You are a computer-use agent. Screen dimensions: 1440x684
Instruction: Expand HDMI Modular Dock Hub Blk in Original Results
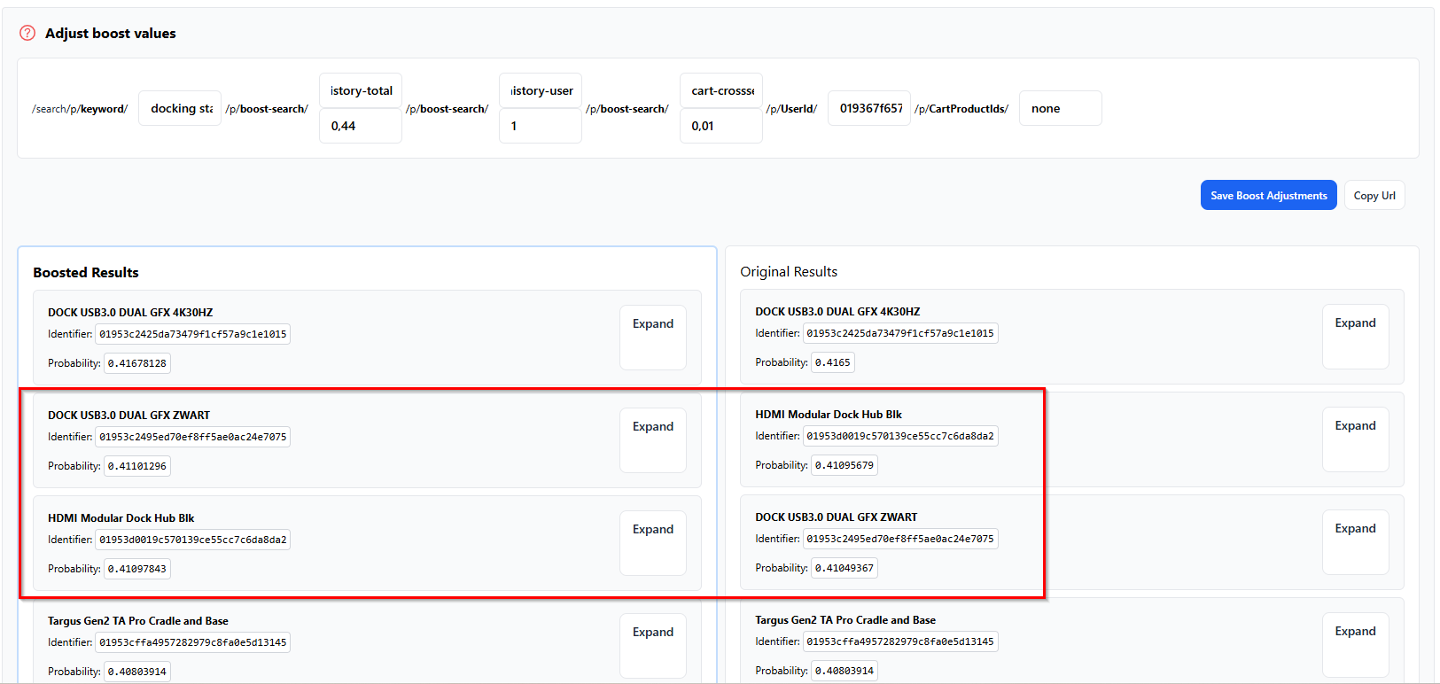pyautogui.click(x=1355, y=439)
